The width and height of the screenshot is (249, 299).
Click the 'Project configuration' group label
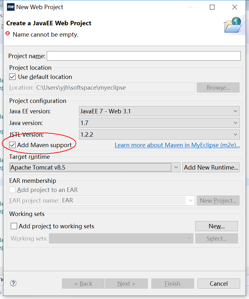38,101
